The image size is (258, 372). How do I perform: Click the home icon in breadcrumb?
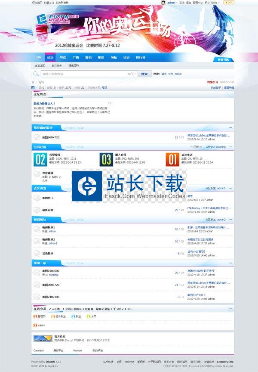33,82
